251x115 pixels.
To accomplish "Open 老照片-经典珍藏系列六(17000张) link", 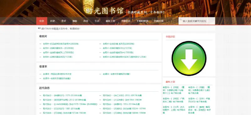I will [118, 52].
